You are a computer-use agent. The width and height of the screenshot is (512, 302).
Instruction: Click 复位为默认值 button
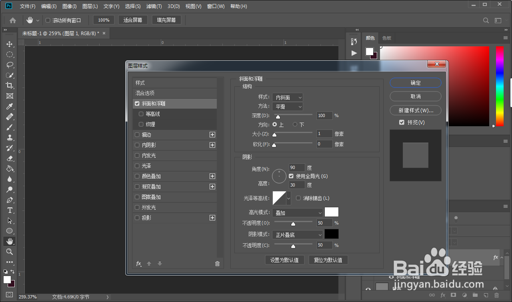click(x=328, y=260)
